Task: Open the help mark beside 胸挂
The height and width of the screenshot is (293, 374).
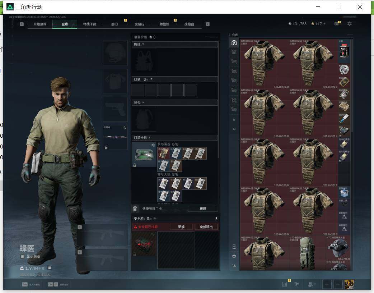Action: click(143, 45)
